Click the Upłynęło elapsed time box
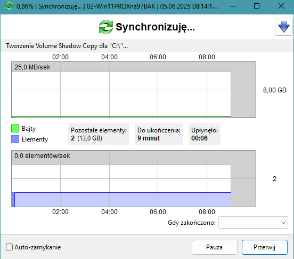This screenshot has width=294, height=259. [x=205, y=134]
